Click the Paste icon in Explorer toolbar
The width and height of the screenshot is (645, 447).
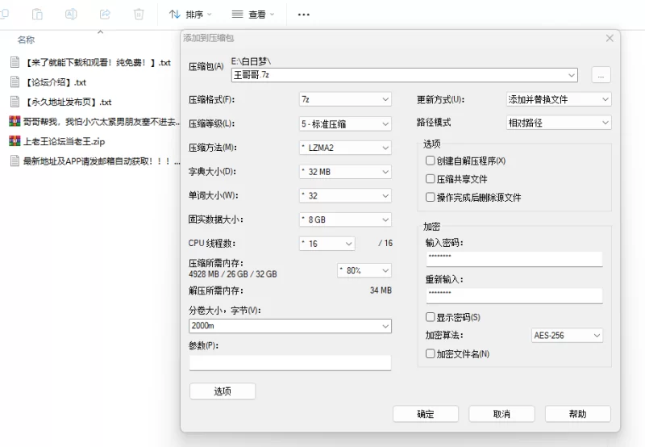point(37,15)
